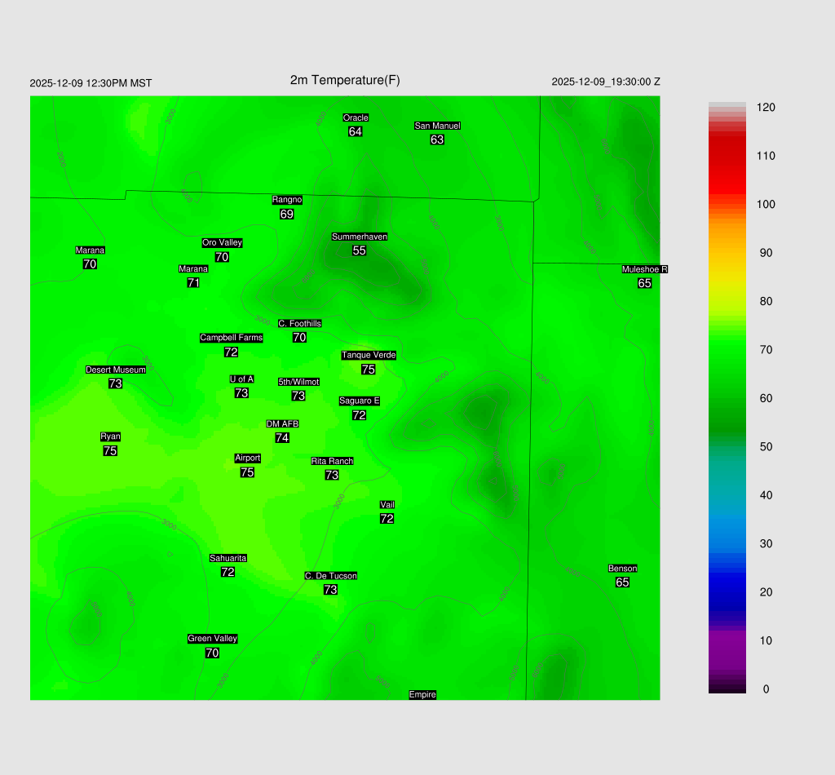This screenshot has height=775, width=835.
Task: Click the 2m Temperature(F) map title
Action: (345, 80)
